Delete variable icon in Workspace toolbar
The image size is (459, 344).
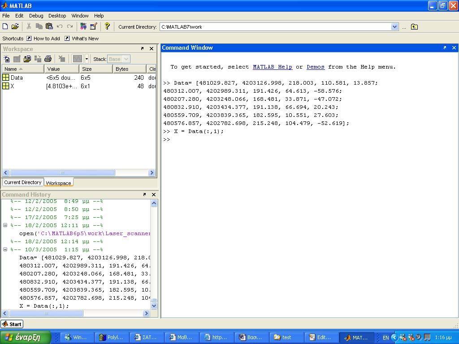62,59
